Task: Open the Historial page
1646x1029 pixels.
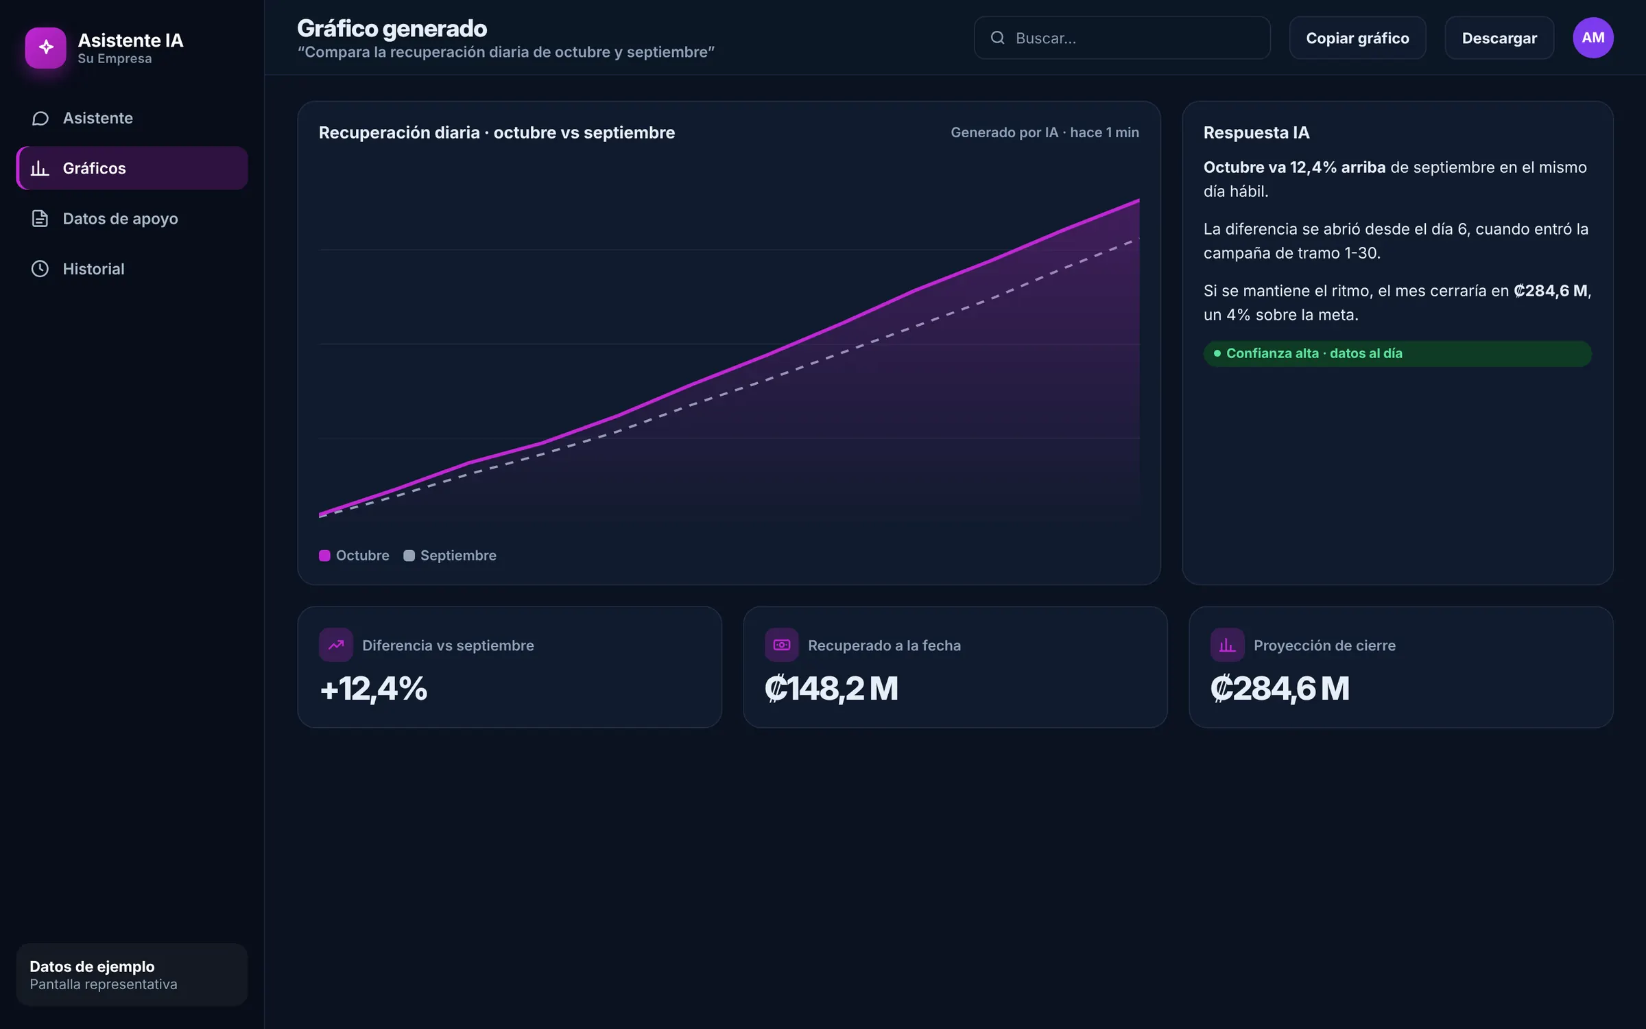Action: pos(132,269)
